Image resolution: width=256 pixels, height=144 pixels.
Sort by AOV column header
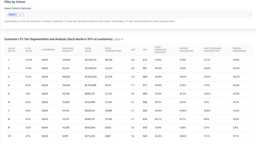coord(145,50)
